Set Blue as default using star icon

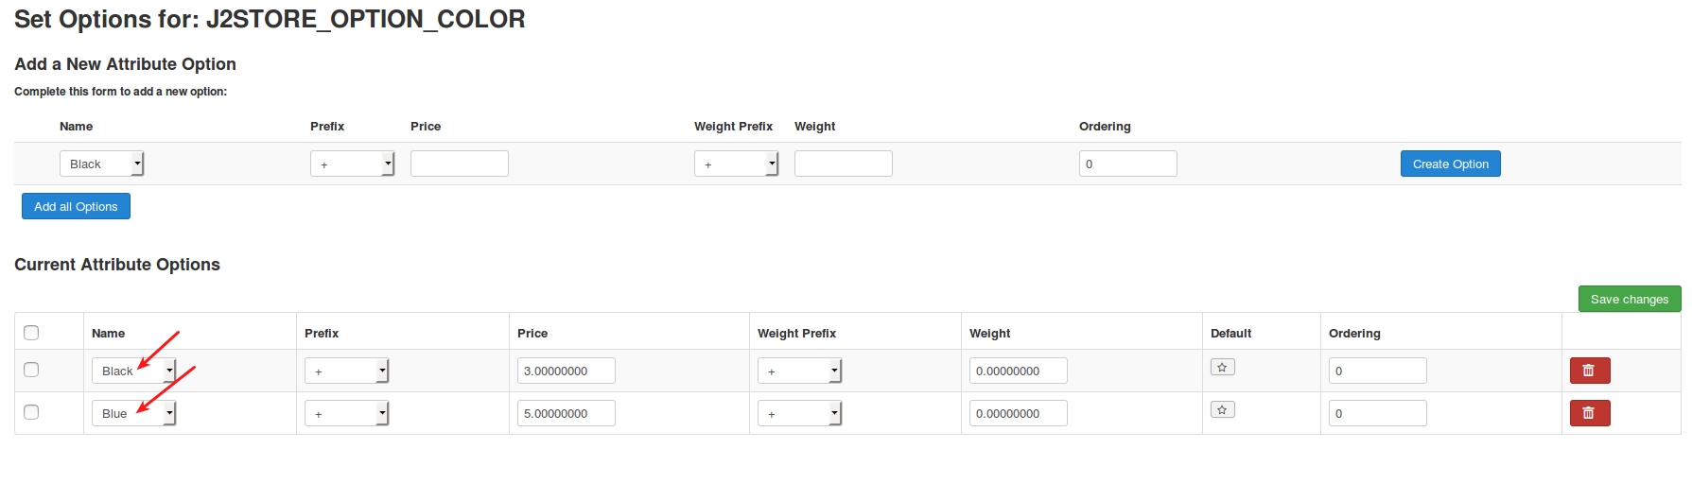(1222, 410)
